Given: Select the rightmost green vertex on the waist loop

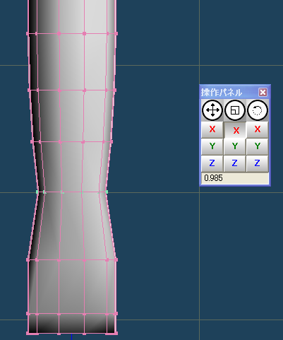Looking at the screenshot, I should point(107,192).
